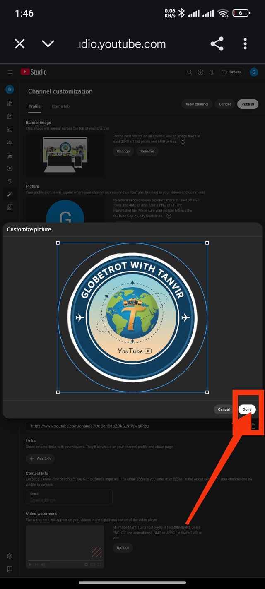Click the top-left crop handle

pos(58,243)
